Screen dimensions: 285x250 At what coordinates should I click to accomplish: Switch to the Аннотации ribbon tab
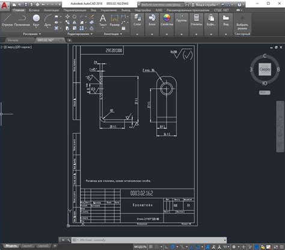click(52, 10)
